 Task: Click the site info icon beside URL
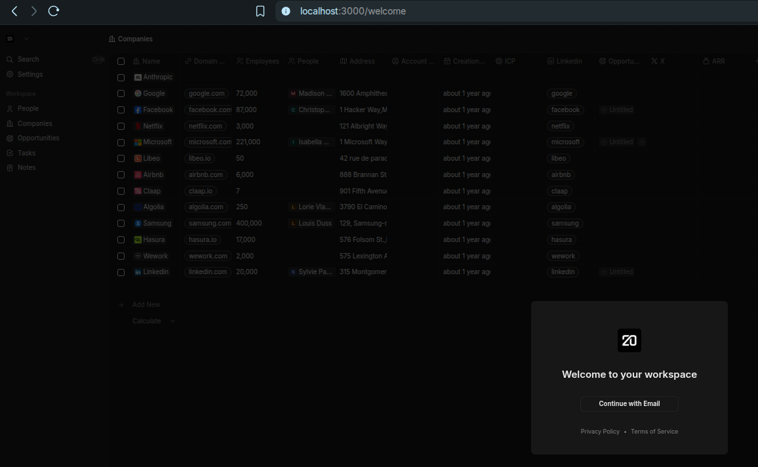[x=286, y=11]
